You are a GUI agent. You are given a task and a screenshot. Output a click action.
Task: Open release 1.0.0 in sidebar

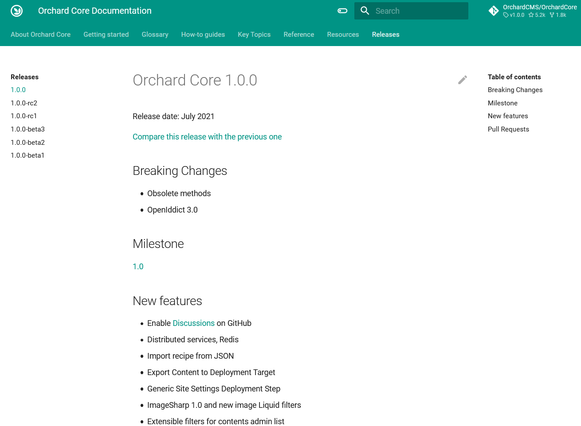coord(18,90)
